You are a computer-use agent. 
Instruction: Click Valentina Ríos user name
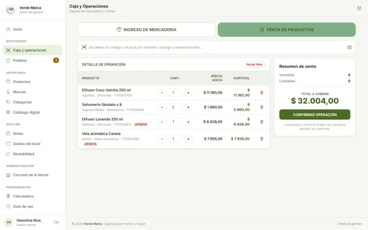[x=29, y=220]
